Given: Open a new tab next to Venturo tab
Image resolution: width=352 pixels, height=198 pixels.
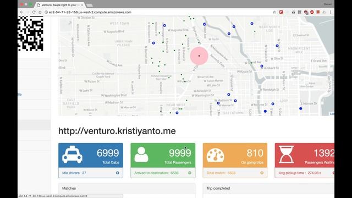Looking at the screenshot, I should tap(90, 5).
